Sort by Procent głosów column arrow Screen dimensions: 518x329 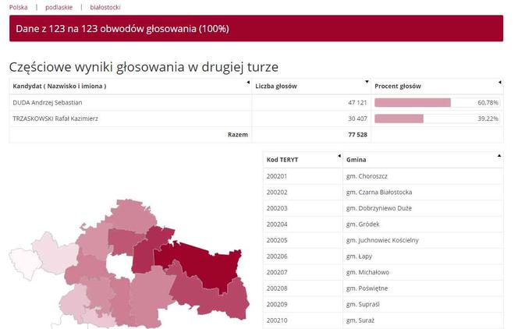(499, 82)
